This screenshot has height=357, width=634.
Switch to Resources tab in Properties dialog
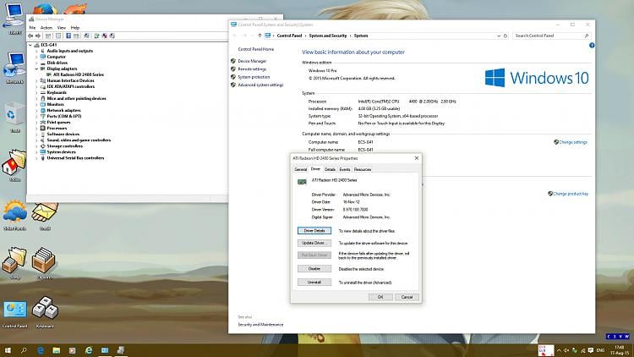363,169
